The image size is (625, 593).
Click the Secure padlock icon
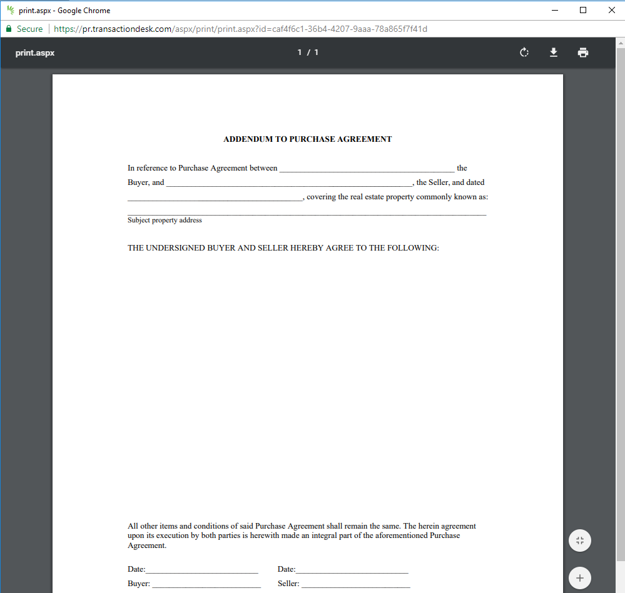(x=8, y=29)
